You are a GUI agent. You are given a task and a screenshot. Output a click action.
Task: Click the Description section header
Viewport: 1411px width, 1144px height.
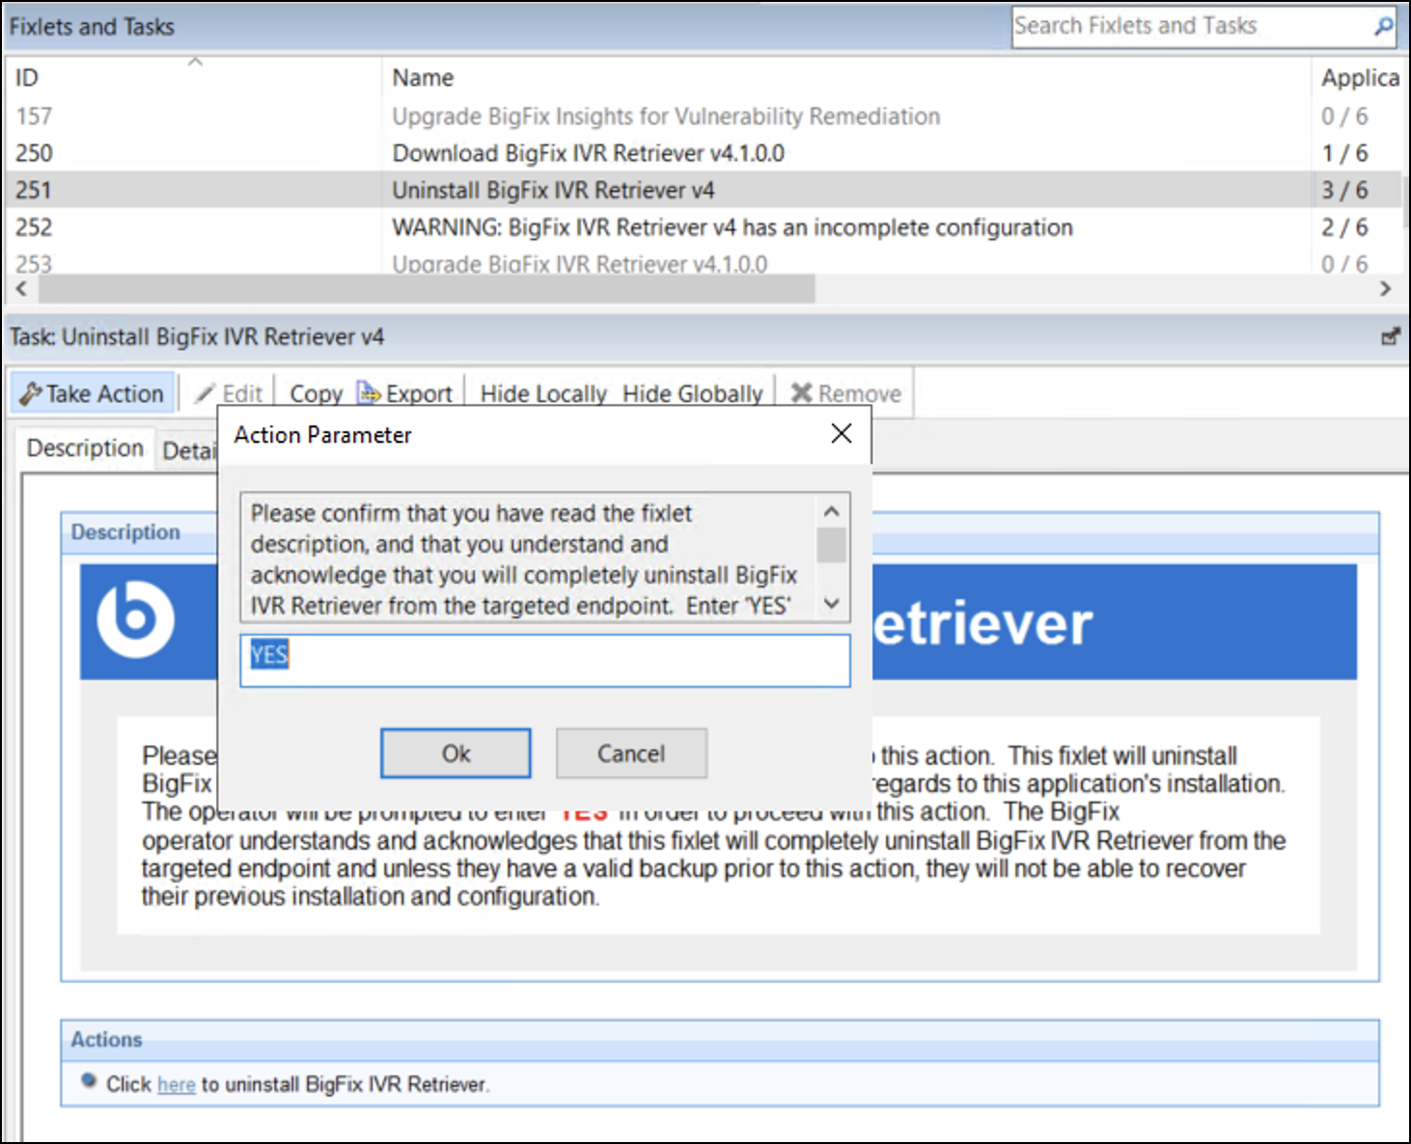[x=125, y=532]
